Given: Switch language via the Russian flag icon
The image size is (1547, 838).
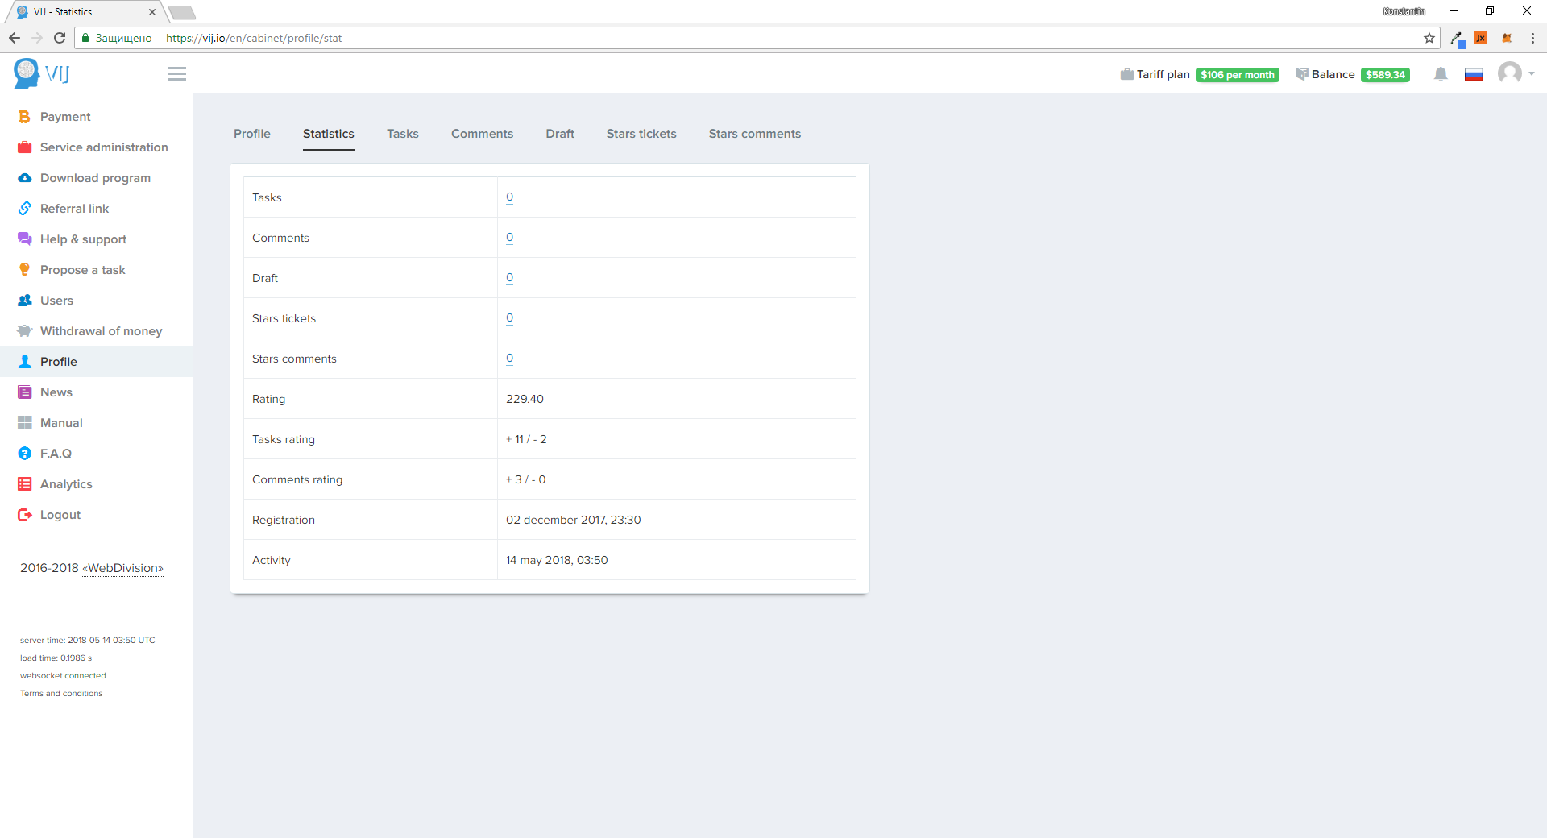Looking at the screenshot, I should click(x=1474, y=75).
